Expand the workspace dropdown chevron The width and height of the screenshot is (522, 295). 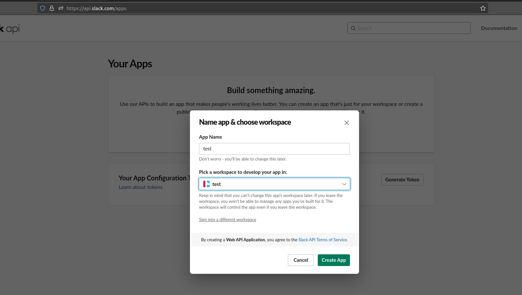click(344, 184)
